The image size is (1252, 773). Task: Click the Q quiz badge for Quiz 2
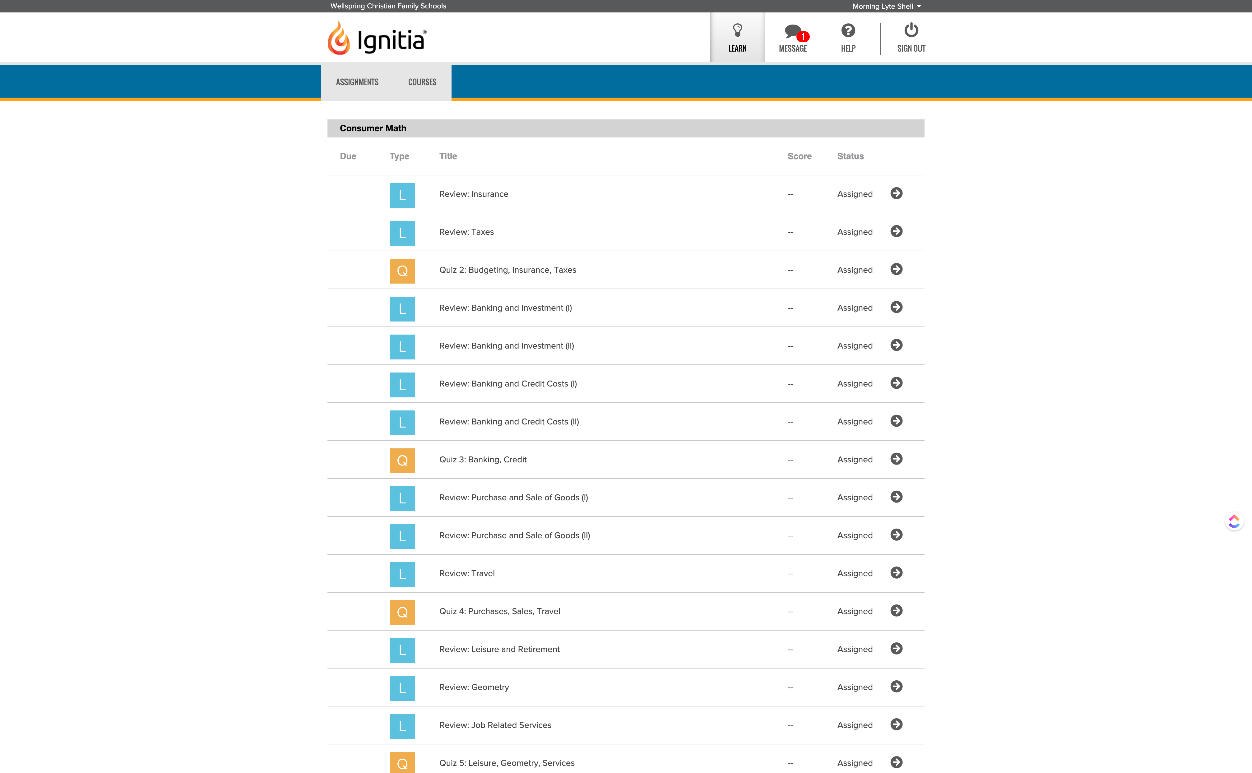pyautogui.click(x=402, y=271)
